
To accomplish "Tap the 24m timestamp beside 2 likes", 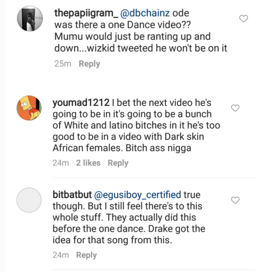I will (x=60, y=163).
